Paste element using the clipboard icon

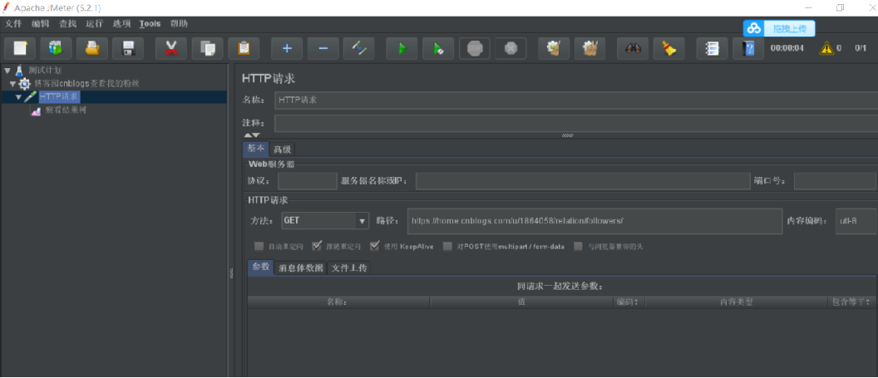tap(244, 49)
